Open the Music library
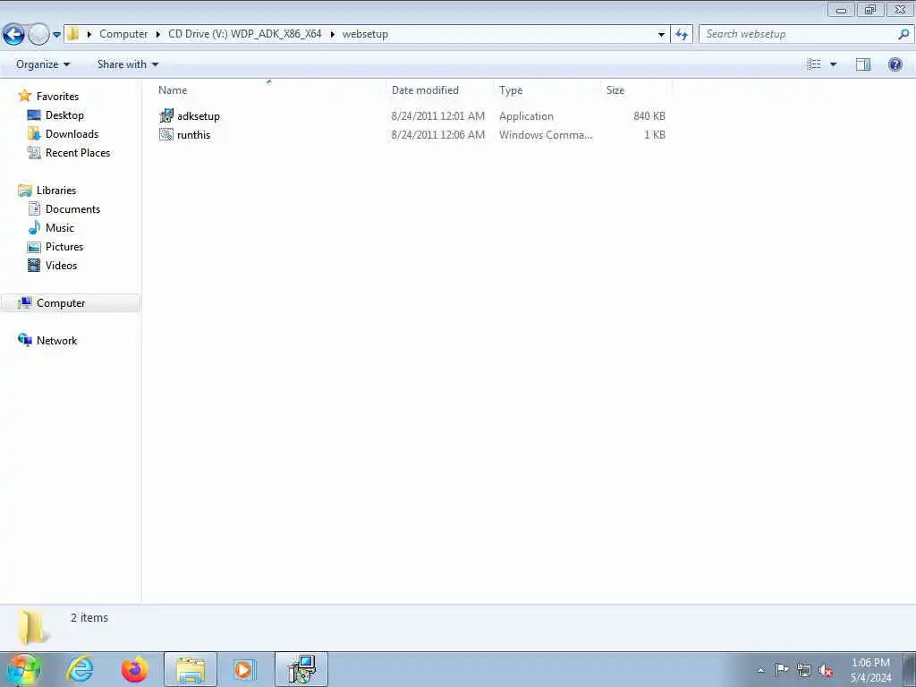Viewport: 916px width, 687px height. coord(60,227)
